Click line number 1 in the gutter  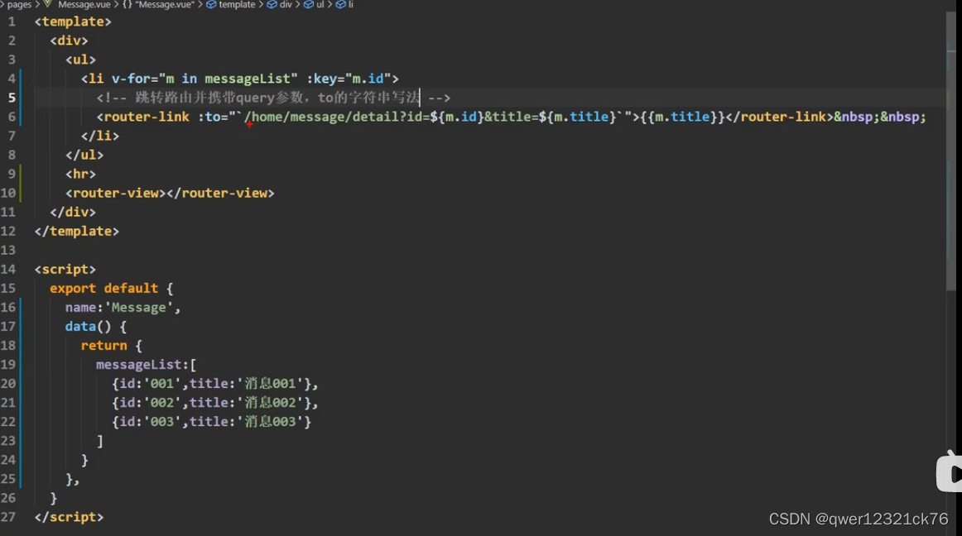click(11, 22)
